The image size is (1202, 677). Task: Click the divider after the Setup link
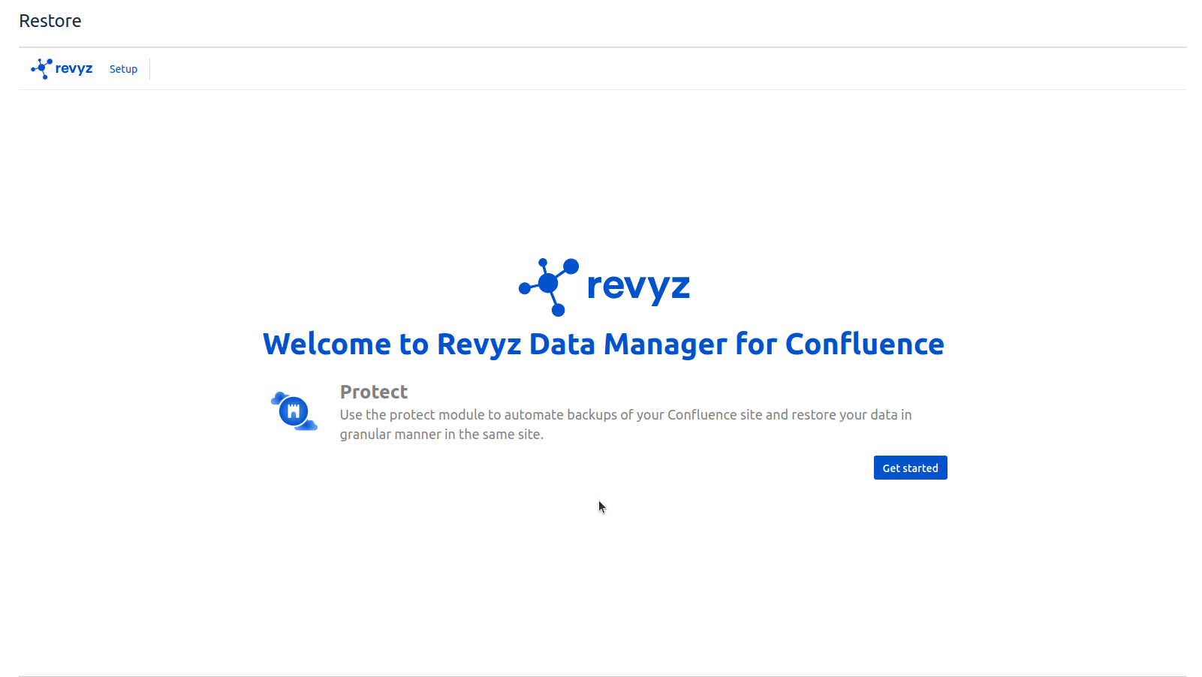[x=149, y=68]
